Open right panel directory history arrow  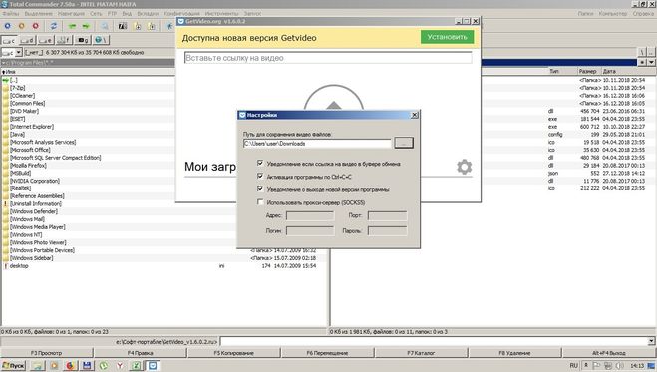[651, 62]
